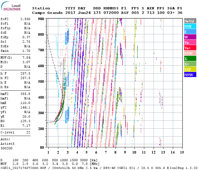Select the light green X+ legend

(190, 64)
